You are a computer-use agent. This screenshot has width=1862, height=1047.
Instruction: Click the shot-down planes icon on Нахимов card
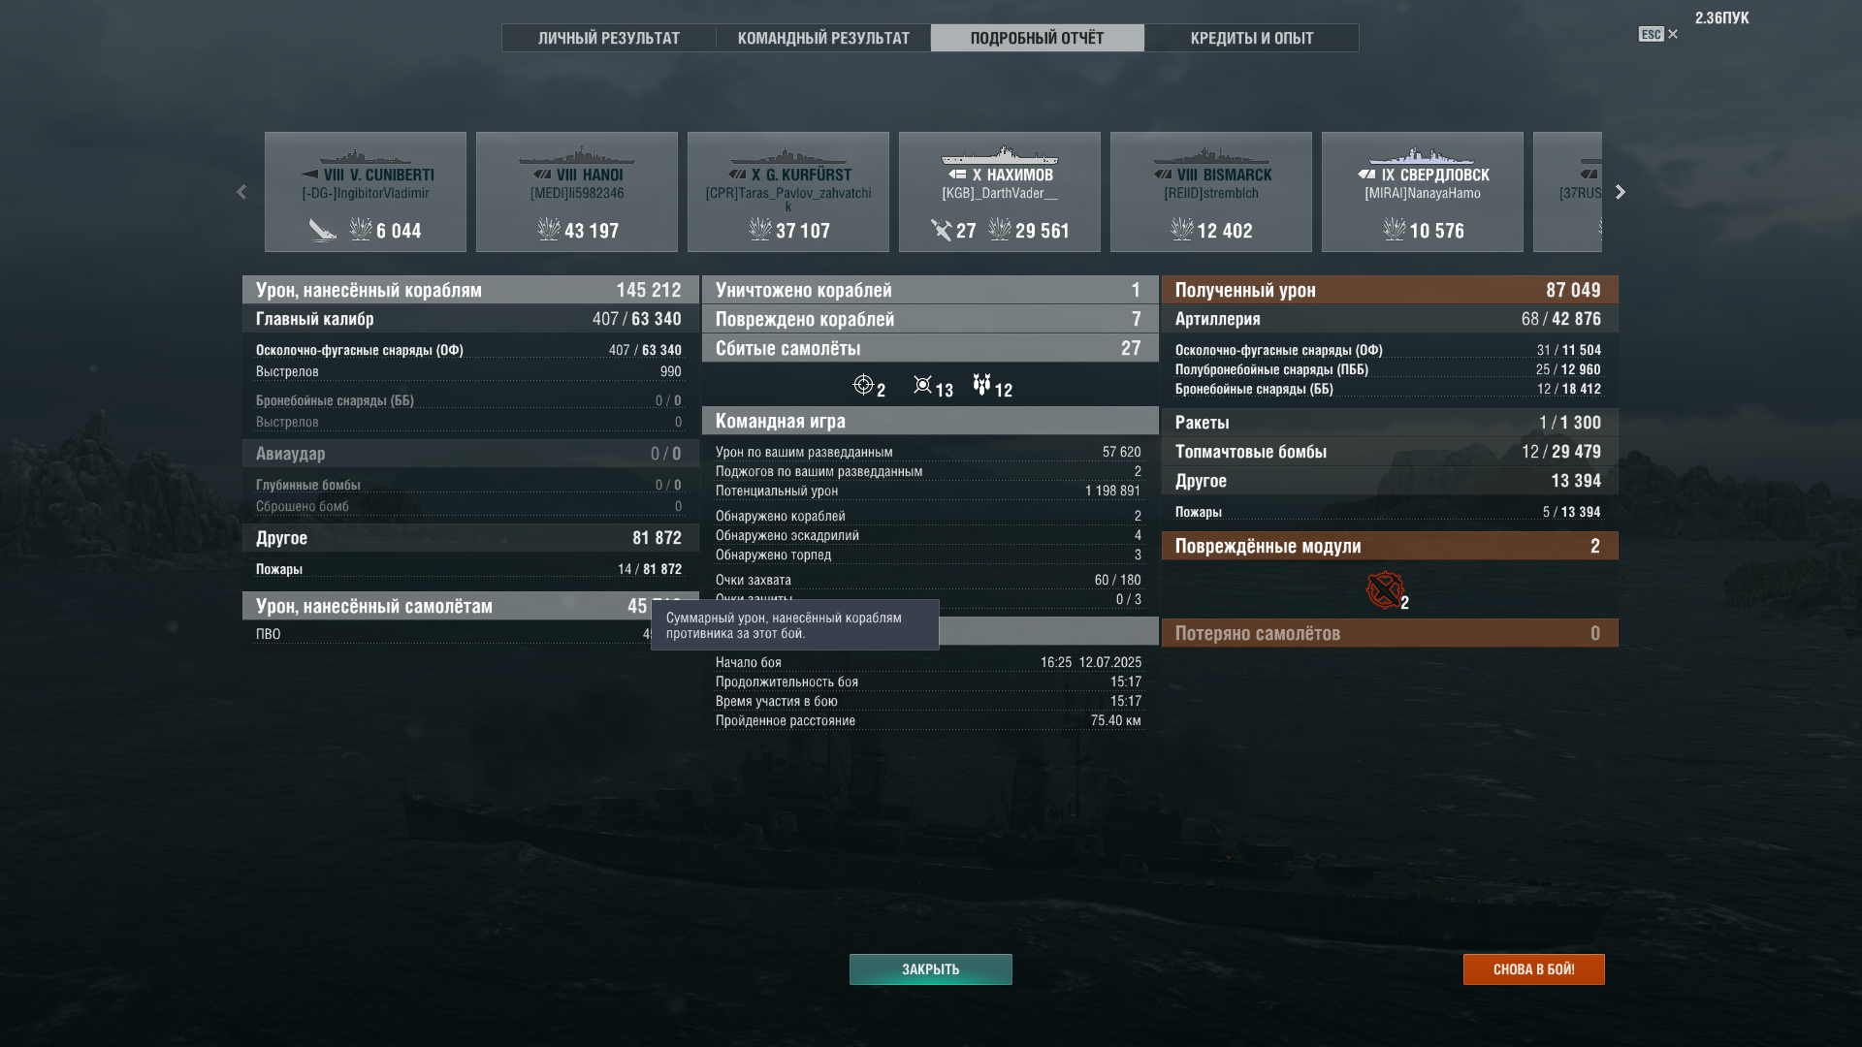(x=941, y=230)
